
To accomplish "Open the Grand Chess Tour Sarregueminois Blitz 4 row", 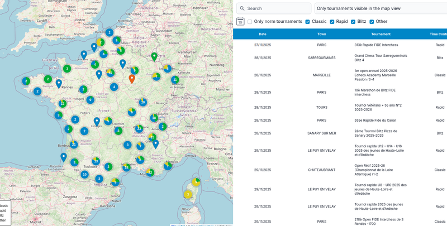I will tap(381, 58).
